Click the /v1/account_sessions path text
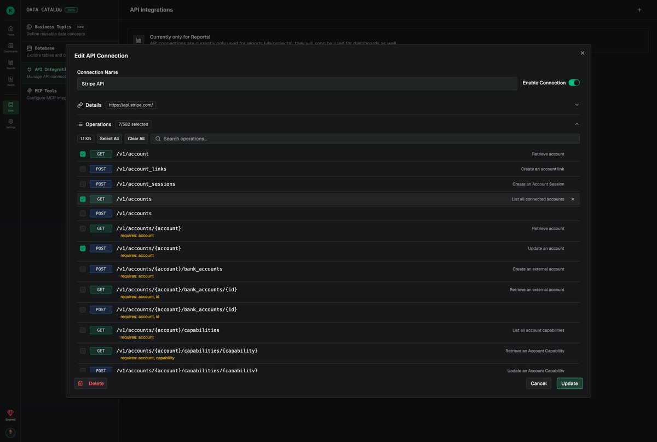 (x=146, y=184)
